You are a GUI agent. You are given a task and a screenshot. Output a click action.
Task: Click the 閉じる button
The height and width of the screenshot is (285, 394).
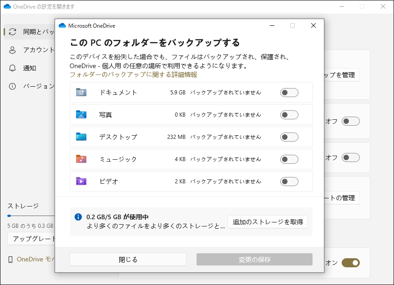pyautogui.click(x=128, y=260)
